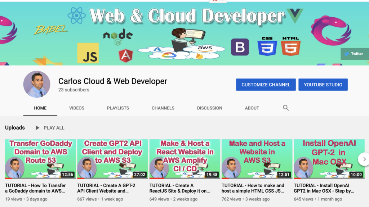Viewport: 369px width, 207px height.
Task: Click the Uploads section heading link
Action: (15, 128)
